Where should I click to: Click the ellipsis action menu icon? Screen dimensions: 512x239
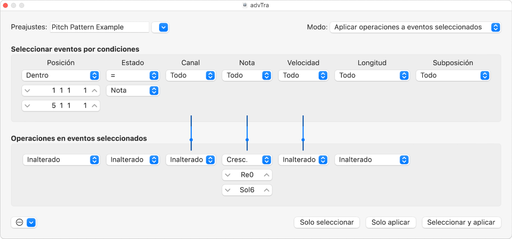(19, 222)
